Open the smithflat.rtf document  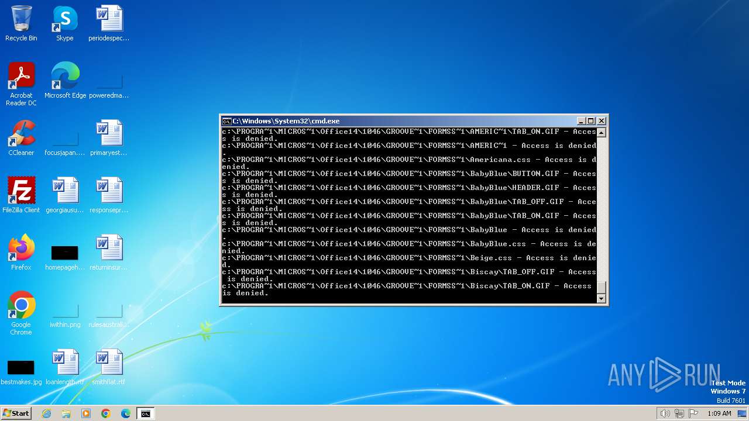[x=109, y=367]
